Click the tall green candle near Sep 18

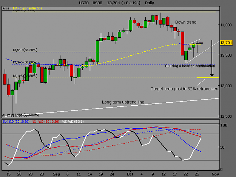pyautogui.click(x=97, y=51)
